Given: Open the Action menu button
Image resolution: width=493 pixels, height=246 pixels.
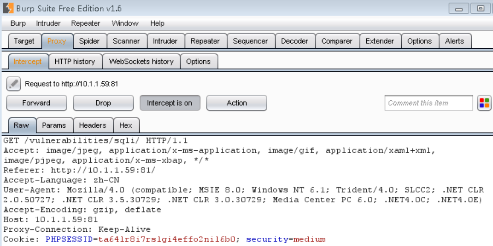Looking at the screenshot, I should pos(236,103).
